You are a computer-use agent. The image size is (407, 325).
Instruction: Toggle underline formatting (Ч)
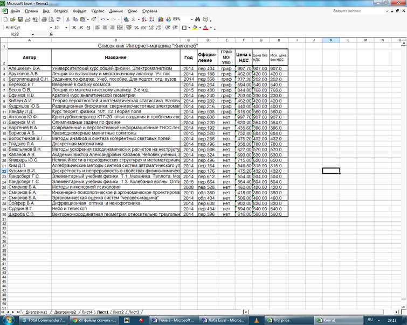pos(88,27)
